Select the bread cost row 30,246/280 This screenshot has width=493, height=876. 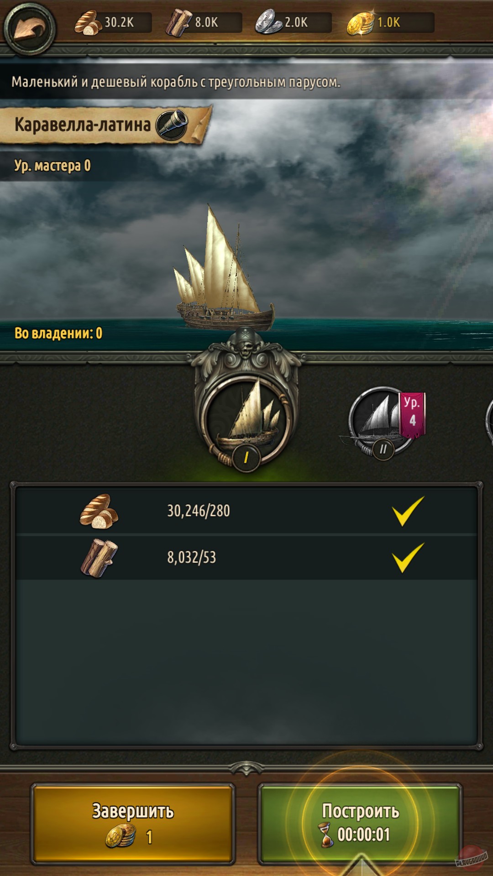[x=246, y=511]
